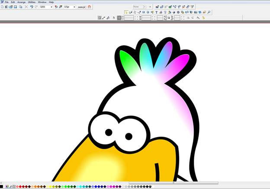Undo the last action
270x189 pixels.
click(32, 7)
